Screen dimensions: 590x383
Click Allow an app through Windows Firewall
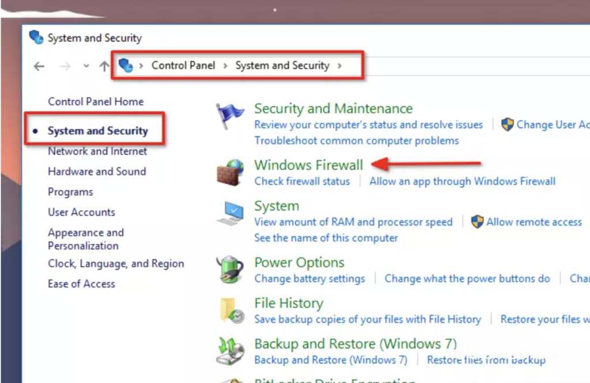point(462,181)
